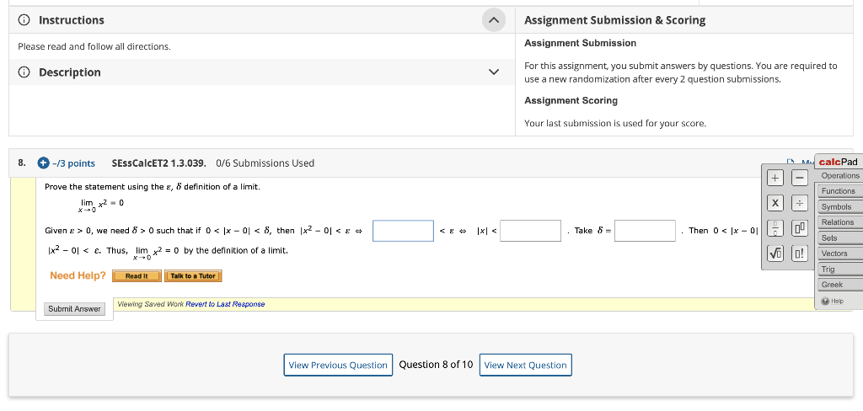Click the Talk to a Tutor button
863x411 pixels.
[193, 276]
